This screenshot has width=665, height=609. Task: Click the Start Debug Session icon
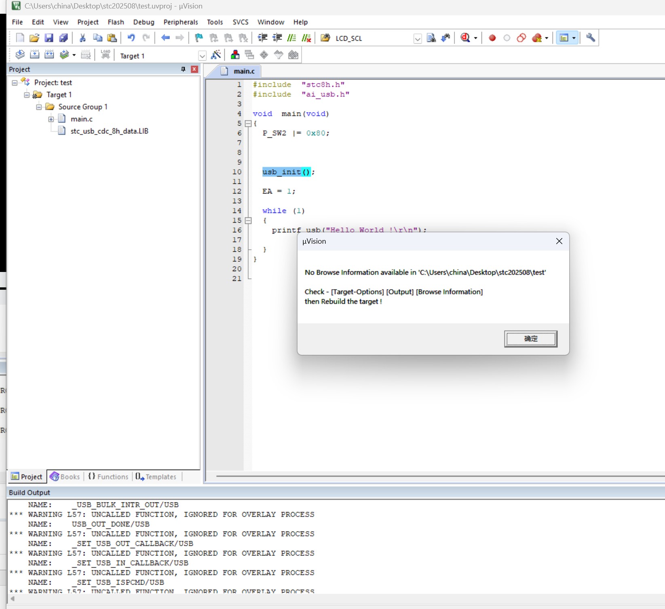[465, 38]
